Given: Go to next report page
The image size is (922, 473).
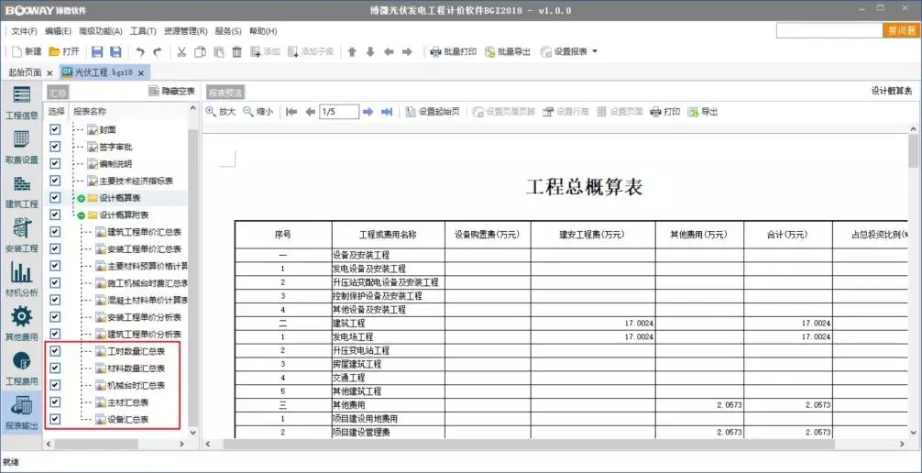Looking at the screenshot, I should [x=368, y=112].
